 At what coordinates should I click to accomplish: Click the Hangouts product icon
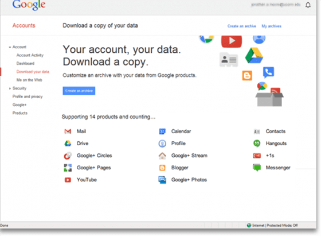click(257, 144)
